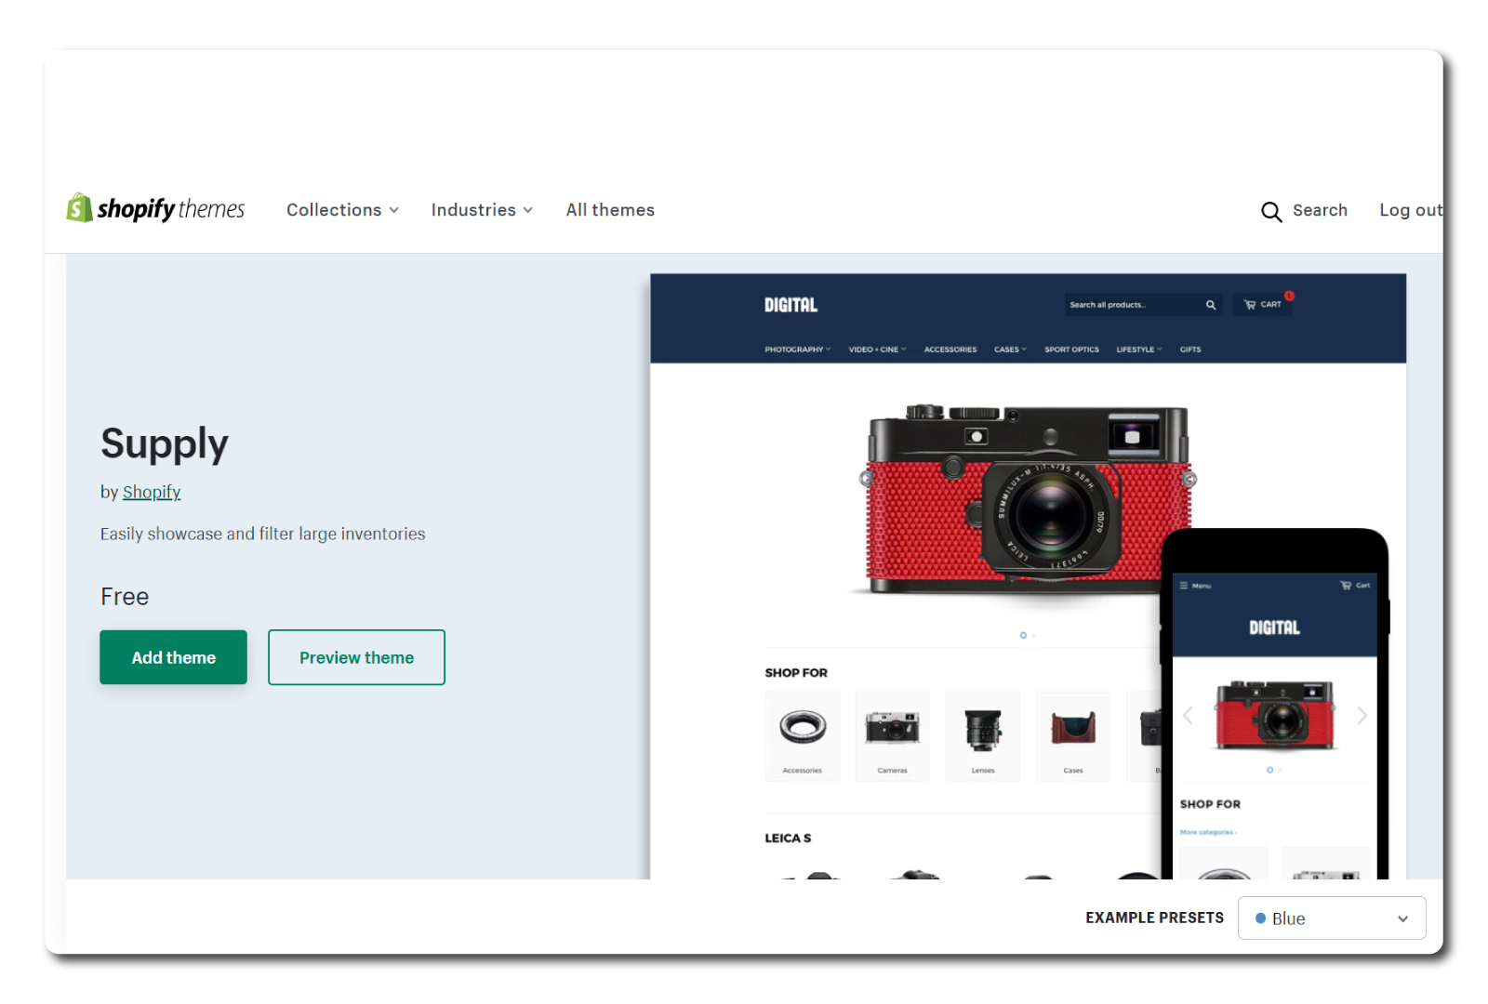This screenshot has width=1488, height=1004.
Task: Click the mobile preview red camera image
Action: click(1275, 714)
